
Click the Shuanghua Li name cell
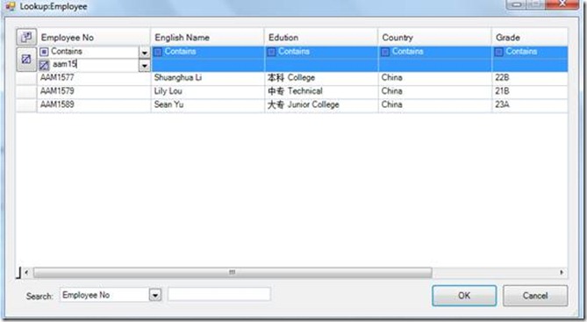pyautogui.click(x=208, y=78)
